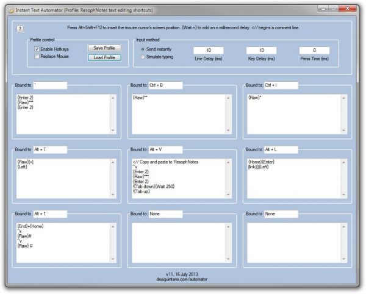Click scroll down arrow in Alt + T box
This screenshot has width=366, height=294.
pyautogui.click(x=113, y=195)
